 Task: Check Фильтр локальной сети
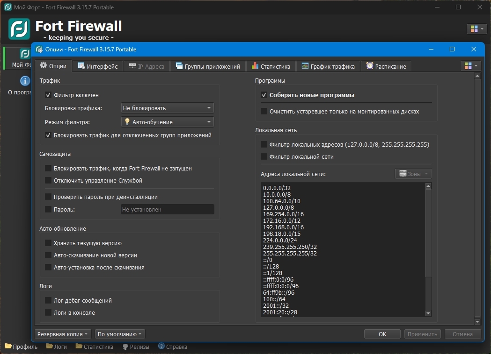264,156
